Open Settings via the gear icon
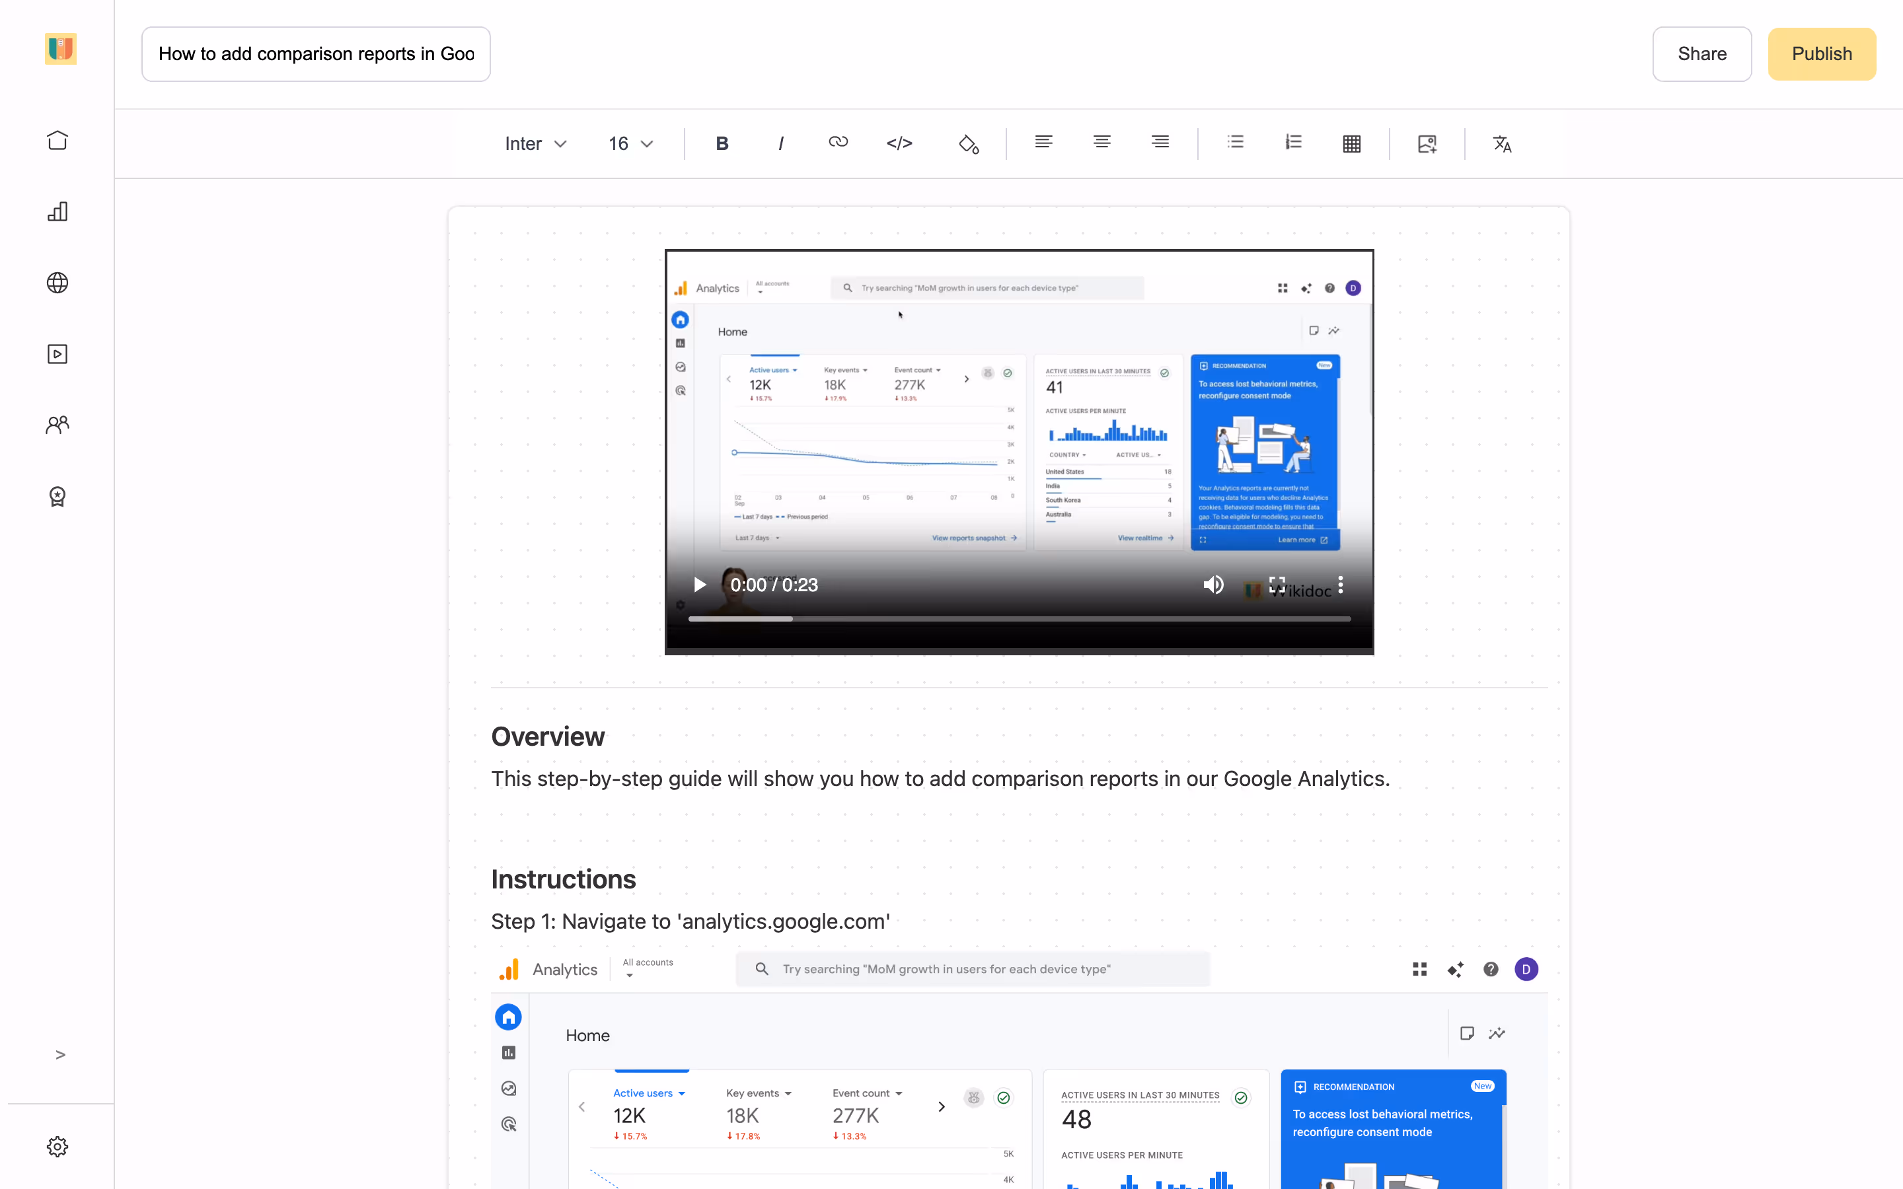This screenshot has height=1189, width=1903. [57, 1147]
